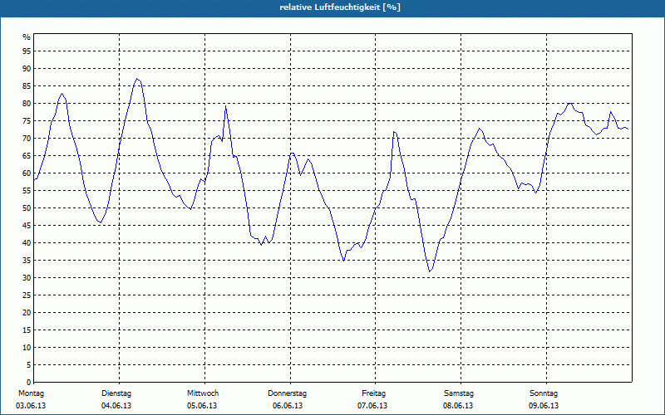Click the y-axis value 80
The height and width of the screenshot is (415, 665).
point(27,103)
